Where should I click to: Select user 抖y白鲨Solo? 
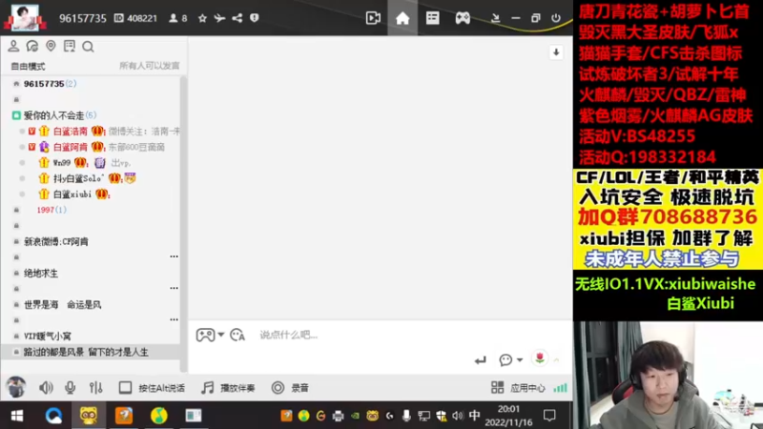(78, 178)
